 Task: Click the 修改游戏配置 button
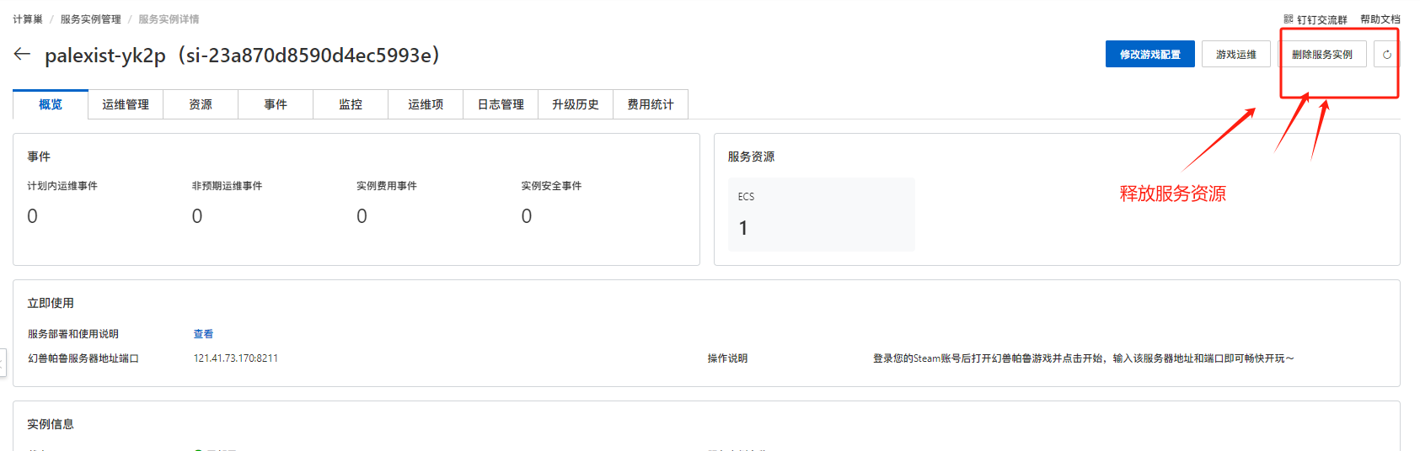pyautogui.click(x=1149, y=55)
